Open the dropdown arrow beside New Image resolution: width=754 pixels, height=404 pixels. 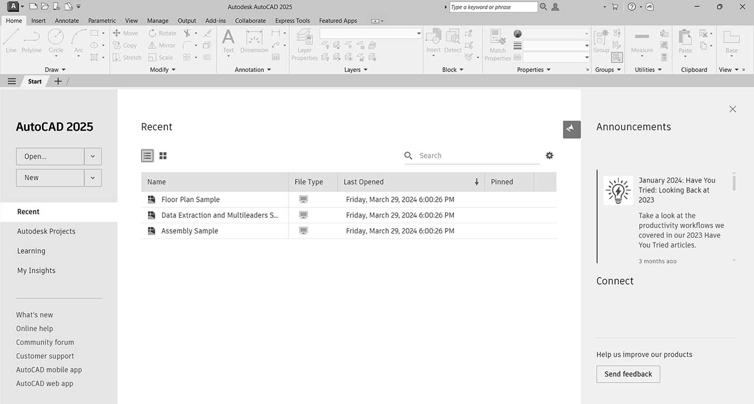pyautogui.click(x=93, y=178)
